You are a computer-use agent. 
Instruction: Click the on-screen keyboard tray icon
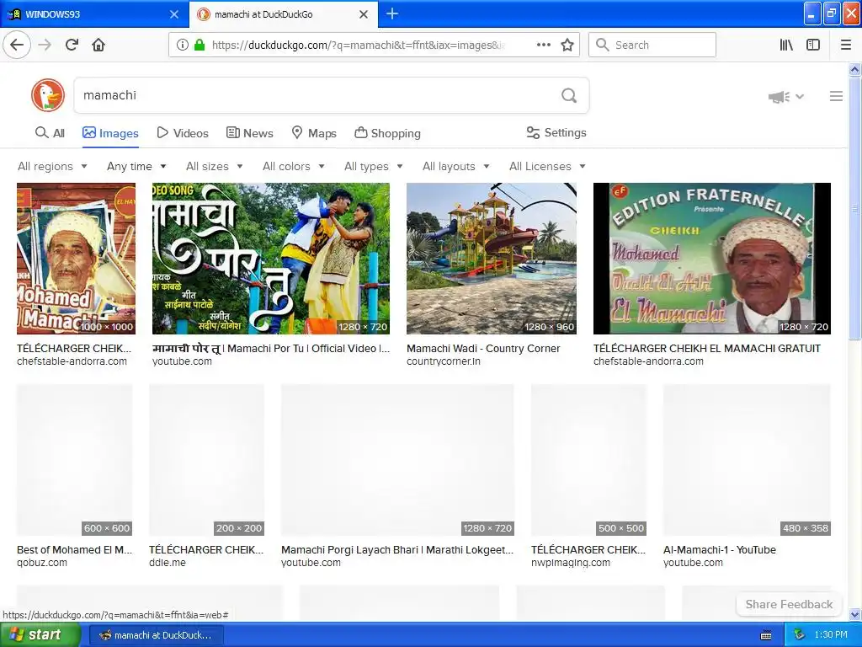pyautogui.click(x=766, y=635)
